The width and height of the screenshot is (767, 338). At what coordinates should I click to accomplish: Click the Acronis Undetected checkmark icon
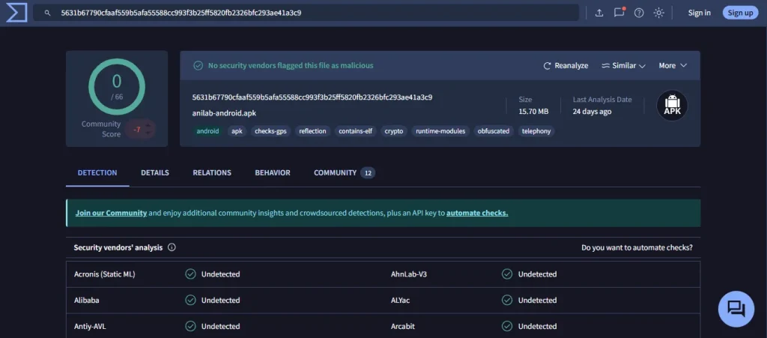pyautogui.click(x=190, y=274)
